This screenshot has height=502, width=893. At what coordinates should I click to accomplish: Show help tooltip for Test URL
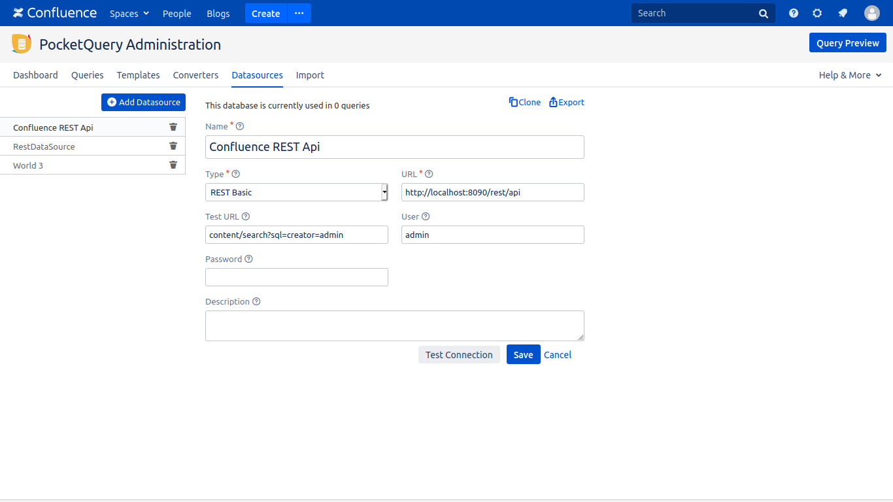pyautogui.click(x=246, y=217)
